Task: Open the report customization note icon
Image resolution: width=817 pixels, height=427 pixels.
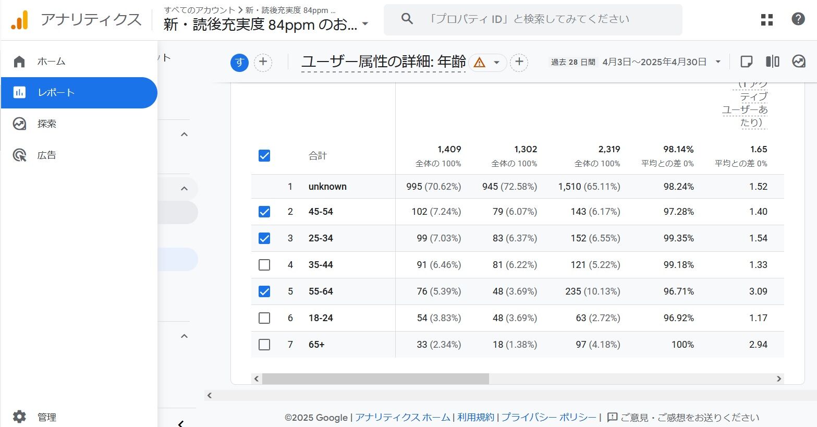Action: (747, 62)
